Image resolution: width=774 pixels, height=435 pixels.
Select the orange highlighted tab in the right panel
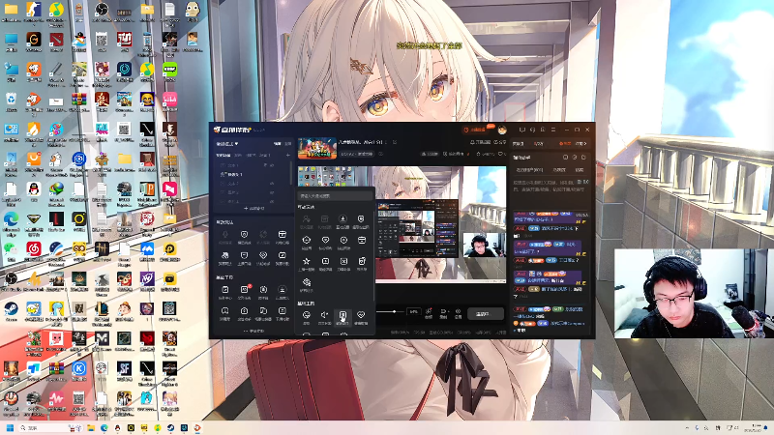[x=565, y=143]
